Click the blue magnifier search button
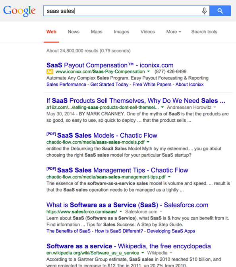The height and width of the screenshot is (267, 236). pos(220,11)
